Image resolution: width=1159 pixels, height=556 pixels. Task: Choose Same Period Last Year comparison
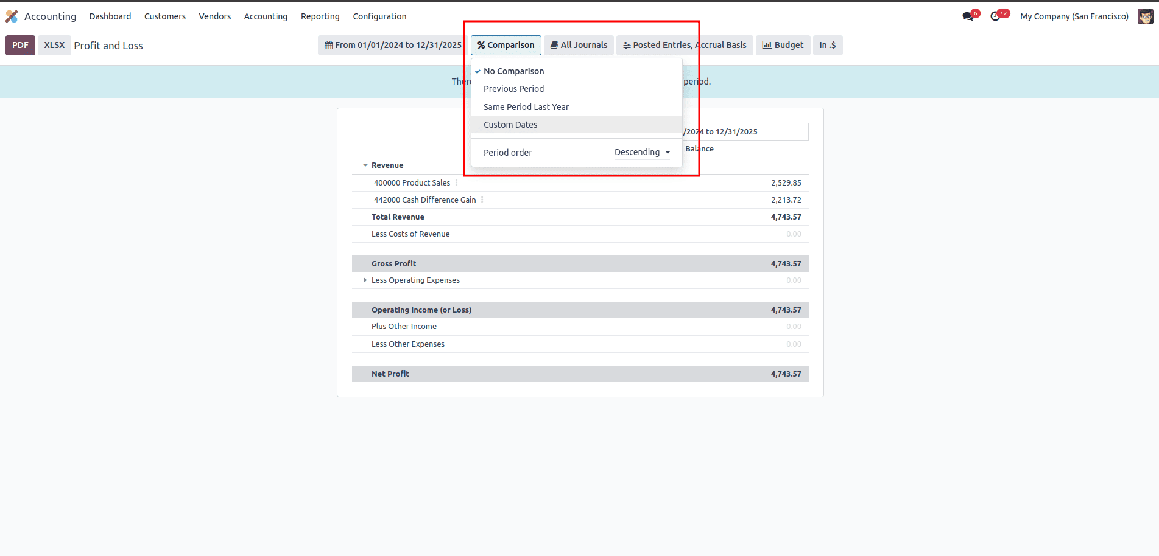click(x=526, y=107)
